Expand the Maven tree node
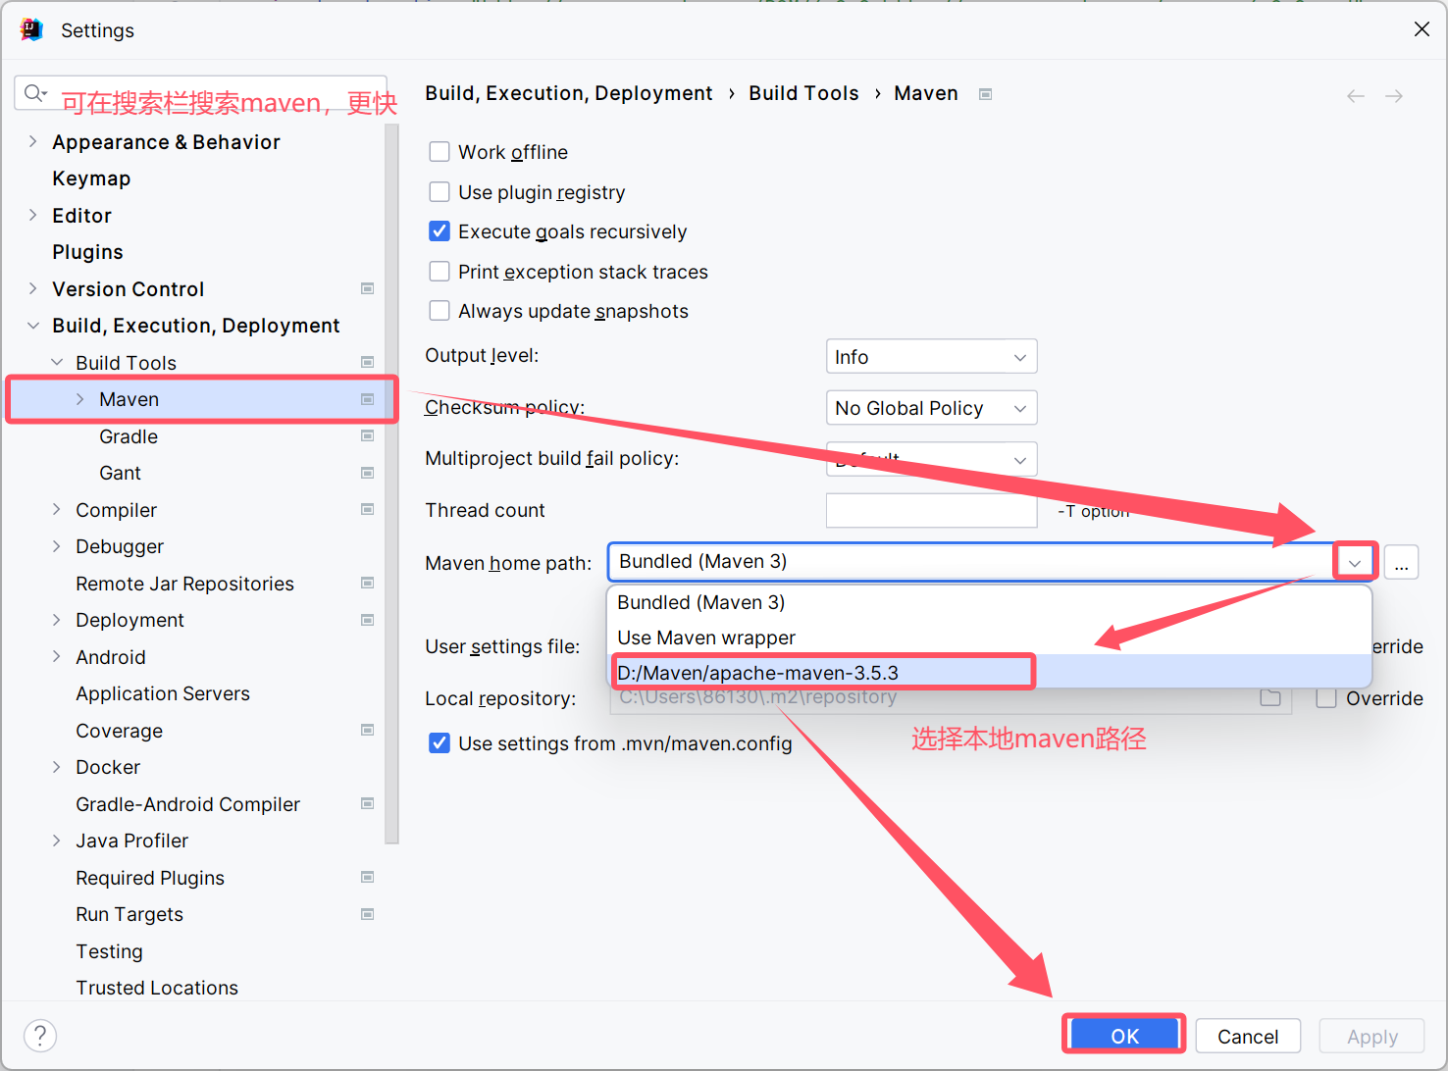Image resolution: width=1448 pixels, height=1071 pixels. (80, 399)
